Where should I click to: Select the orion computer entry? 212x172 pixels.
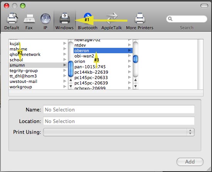click(x=80, y=61)
